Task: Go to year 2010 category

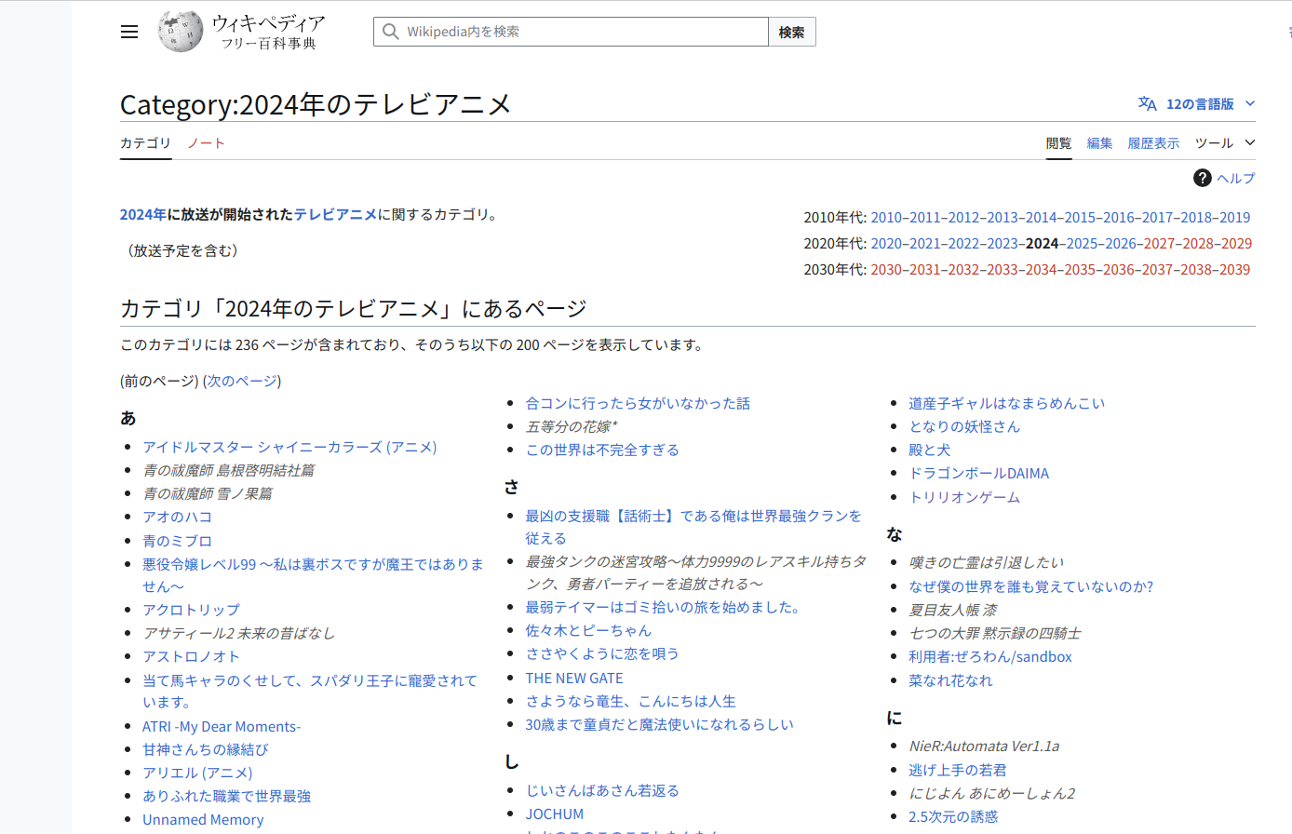Action: 886,217
